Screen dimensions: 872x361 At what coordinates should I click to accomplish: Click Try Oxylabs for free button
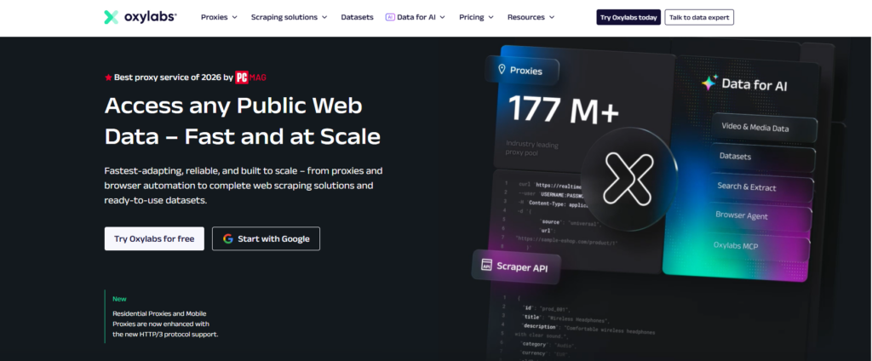154,238
